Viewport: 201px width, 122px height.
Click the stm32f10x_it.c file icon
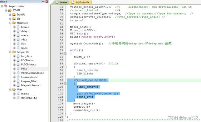click(x=18, y=98)
